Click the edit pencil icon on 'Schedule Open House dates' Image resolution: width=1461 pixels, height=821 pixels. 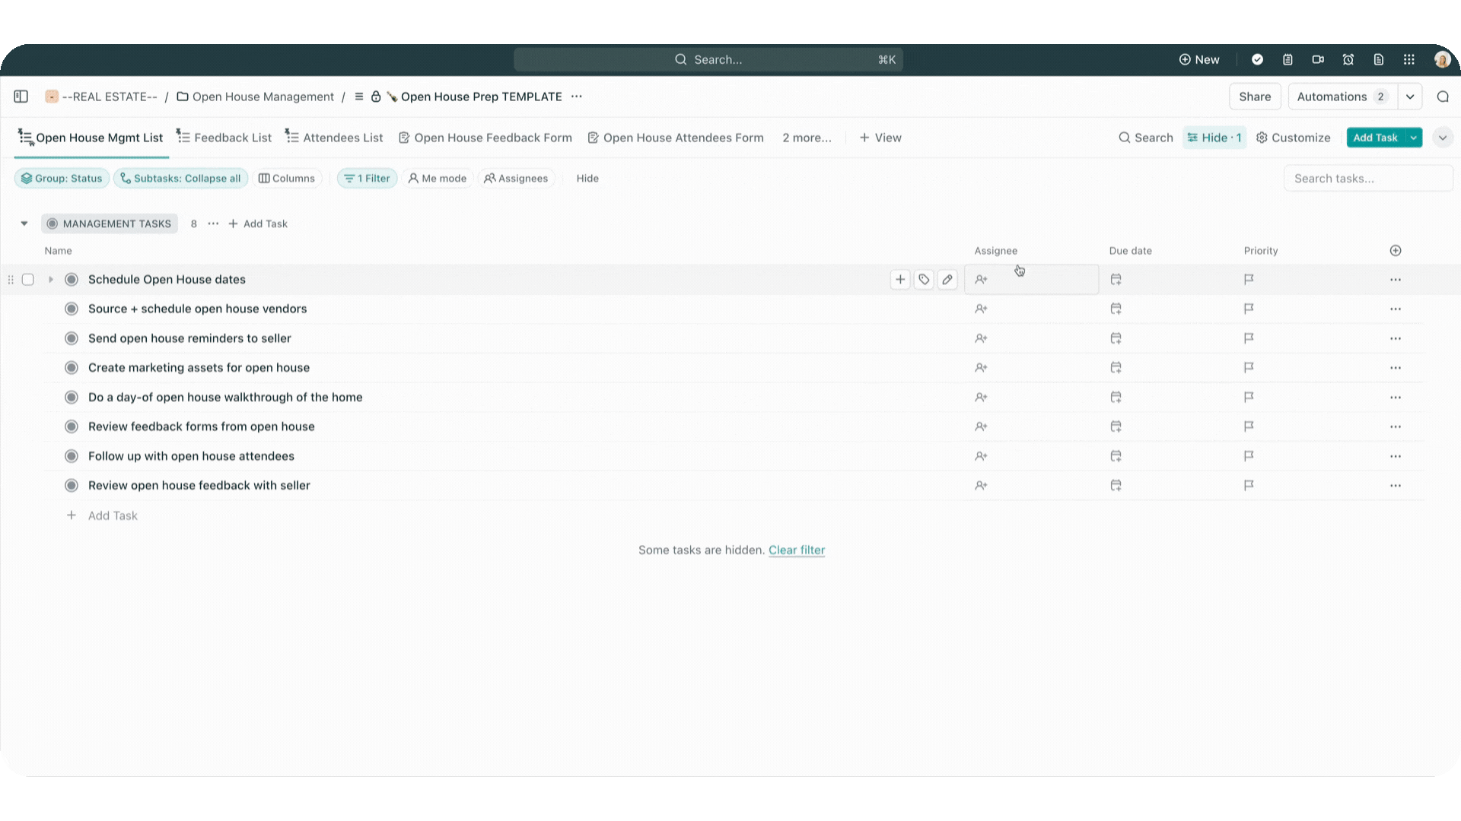tap(947, 280)
